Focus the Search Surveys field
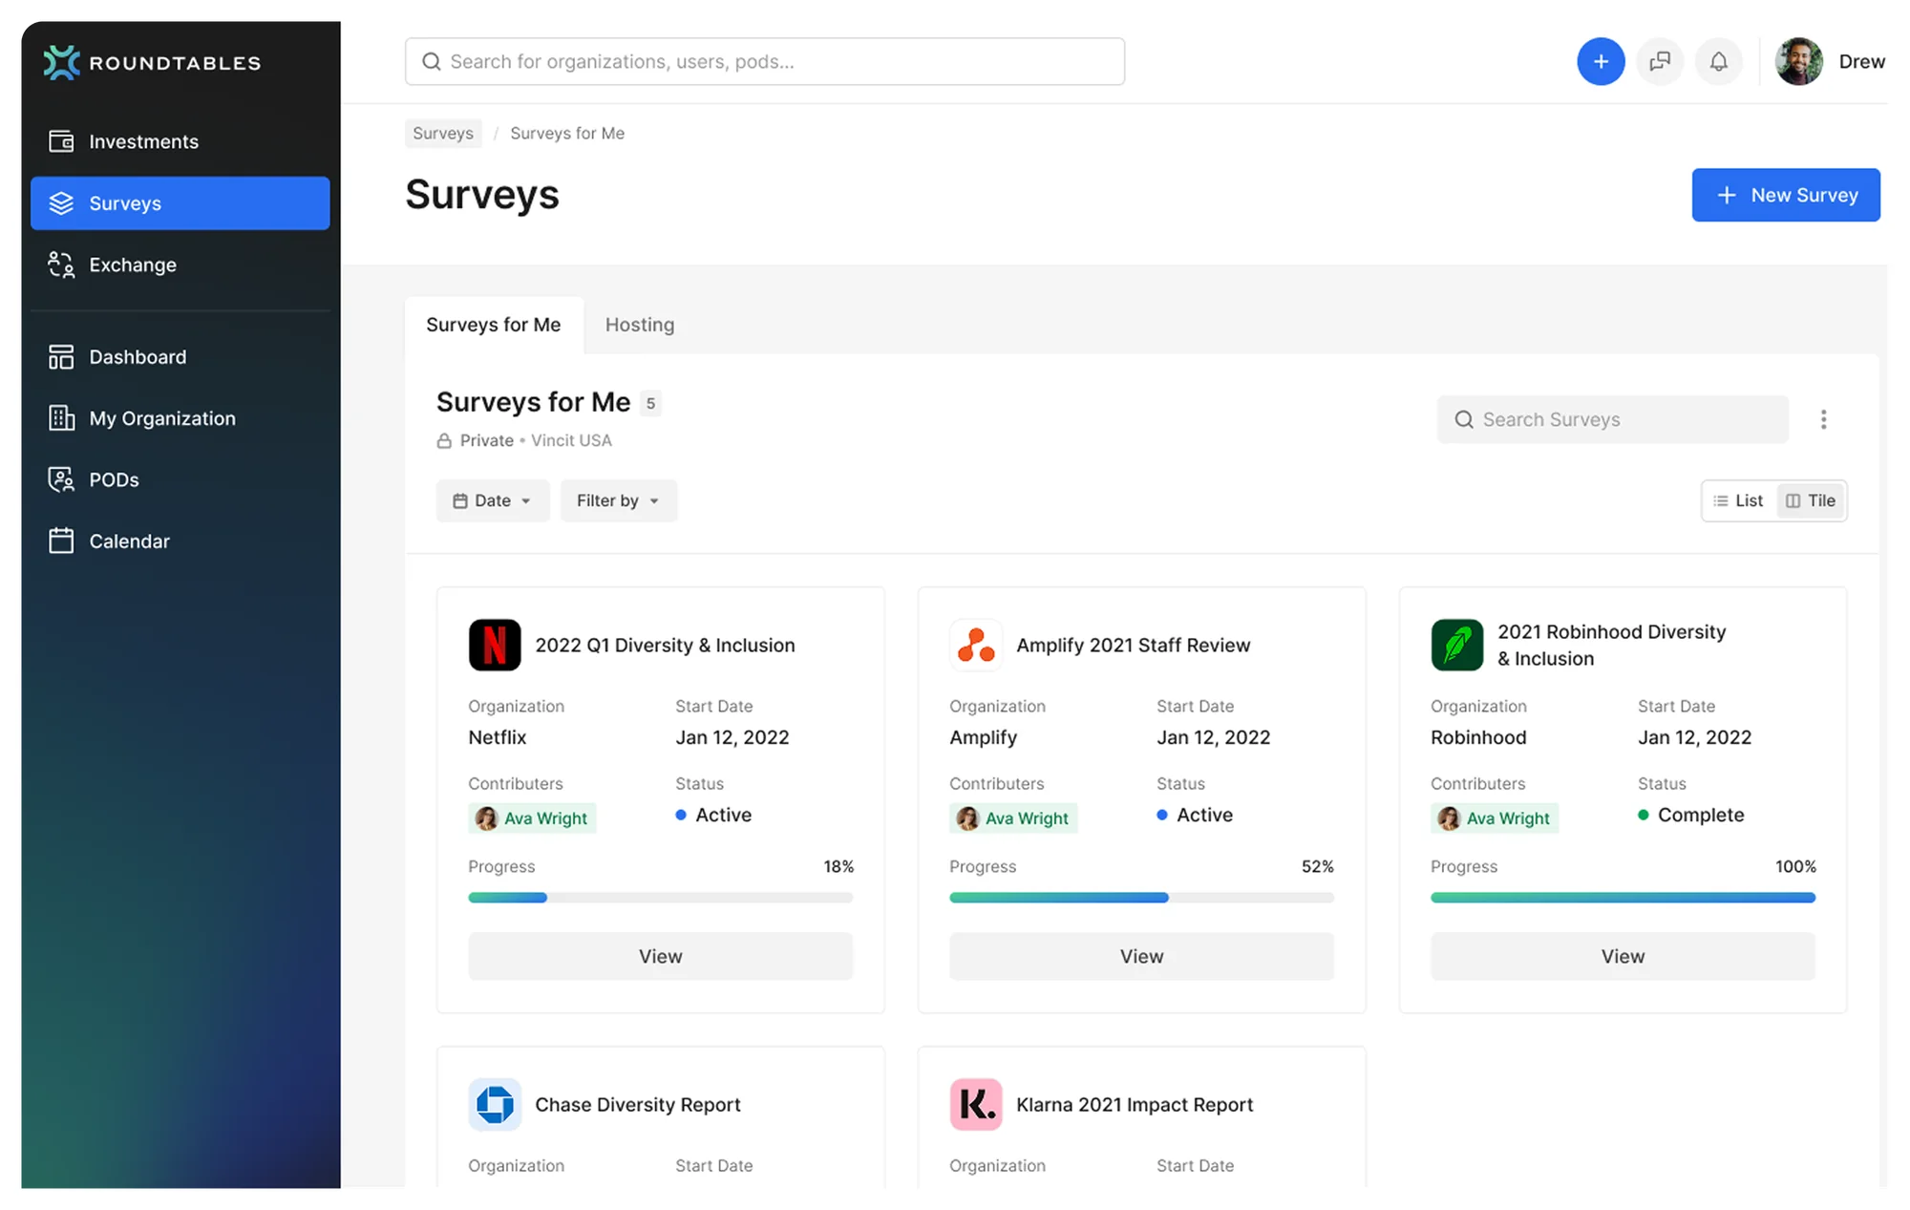Screen dimensions: 1910x1210 coord(1613,419)
